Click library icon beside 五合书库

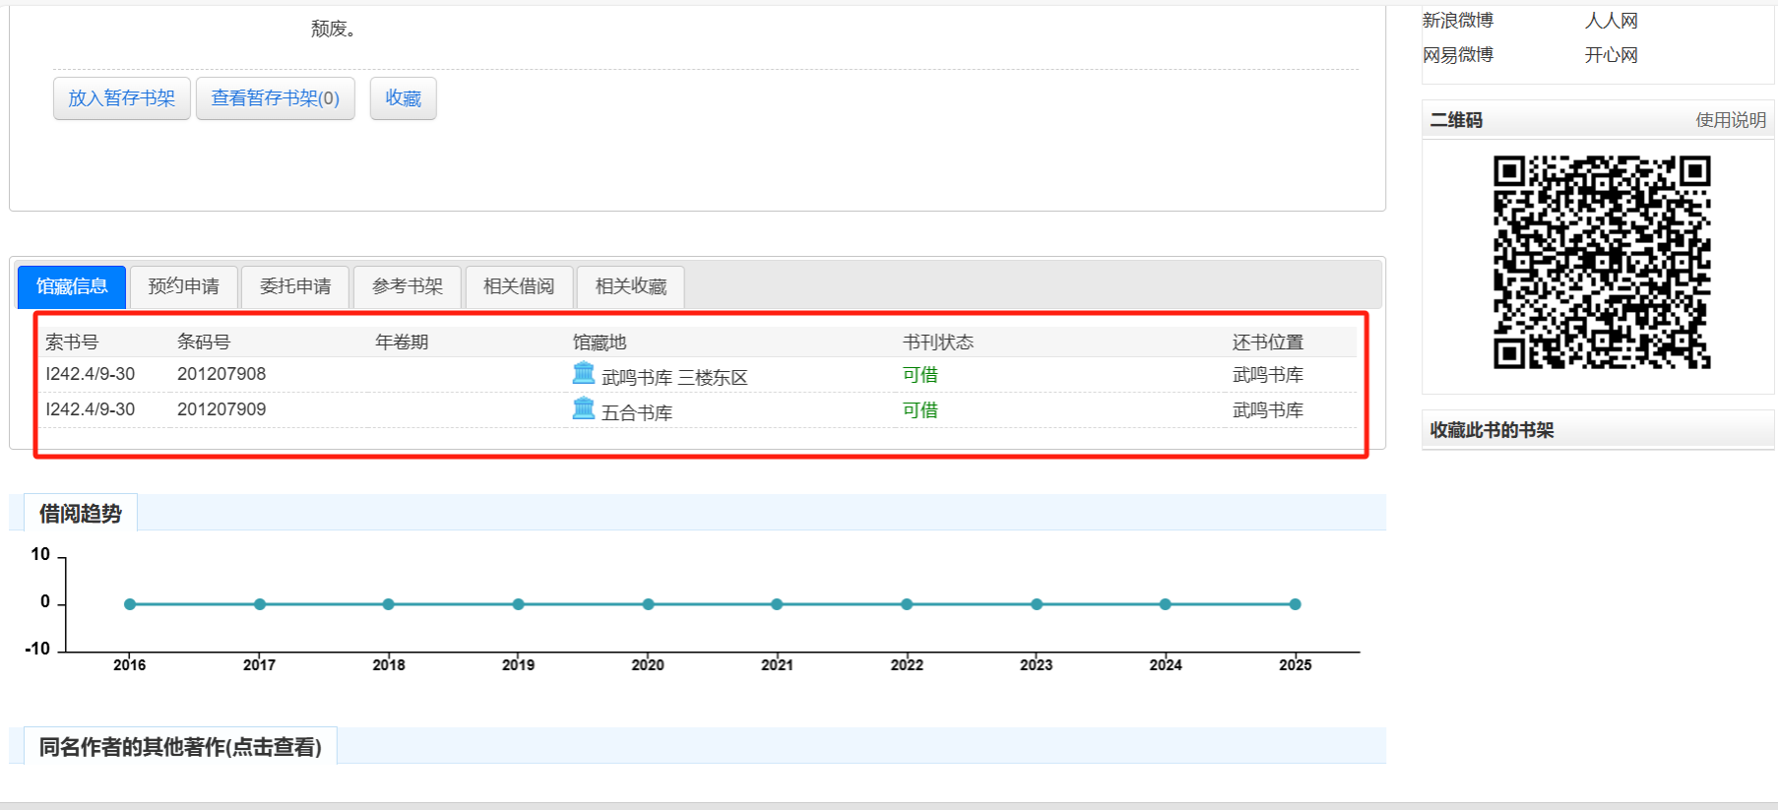point(584,408)
